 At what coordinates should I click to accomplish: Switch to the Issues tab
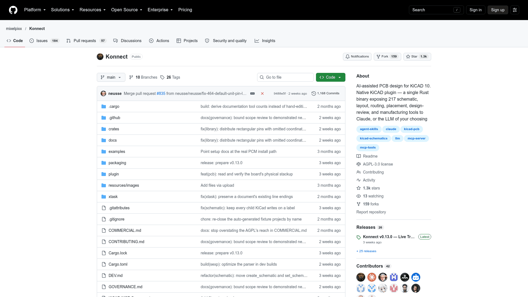click(x=44, y=41)
